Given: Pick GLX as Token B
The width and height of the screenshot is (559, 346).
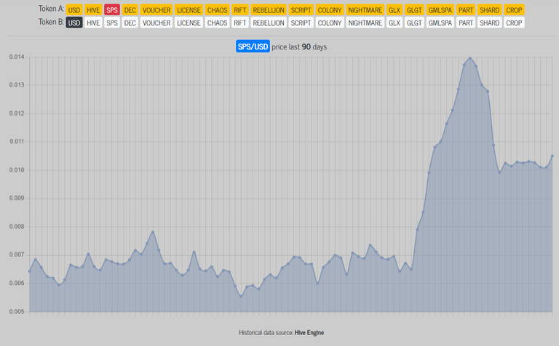Looking at the screenshot, I should (395, 23).
